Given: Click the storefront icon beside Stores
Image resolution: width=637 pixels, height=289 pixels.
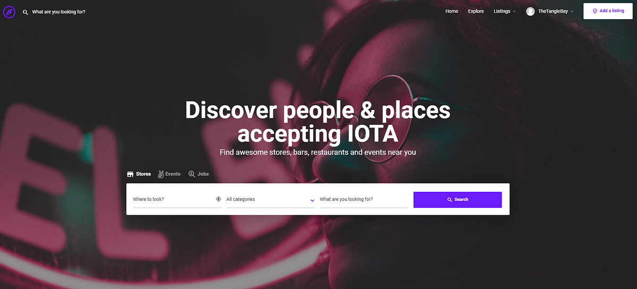Looking at the screenshot, I should point(130,174).
